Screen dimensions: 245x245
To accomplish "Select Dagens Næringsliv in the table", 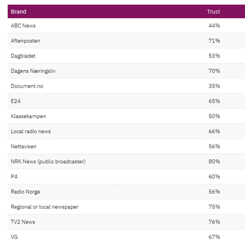I will click(x=33, y=71).
